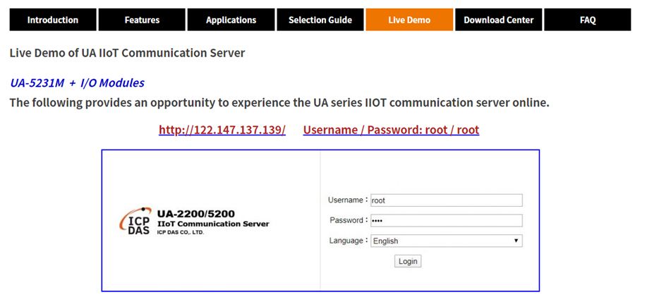647x302 pixels.
Task: Focus the Username input field
Action: [447, 200]
